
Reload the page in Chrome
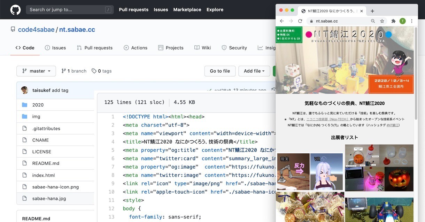click(300, 21)
